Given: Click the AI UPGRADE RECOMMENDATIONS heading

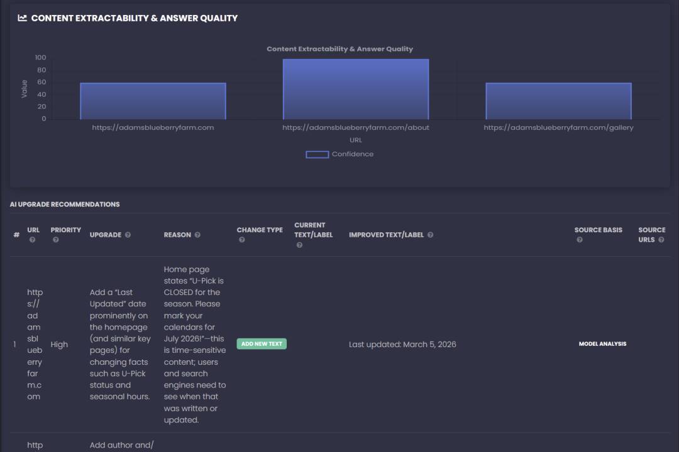Looking at the screenshot, I should (x=65, y=204).
